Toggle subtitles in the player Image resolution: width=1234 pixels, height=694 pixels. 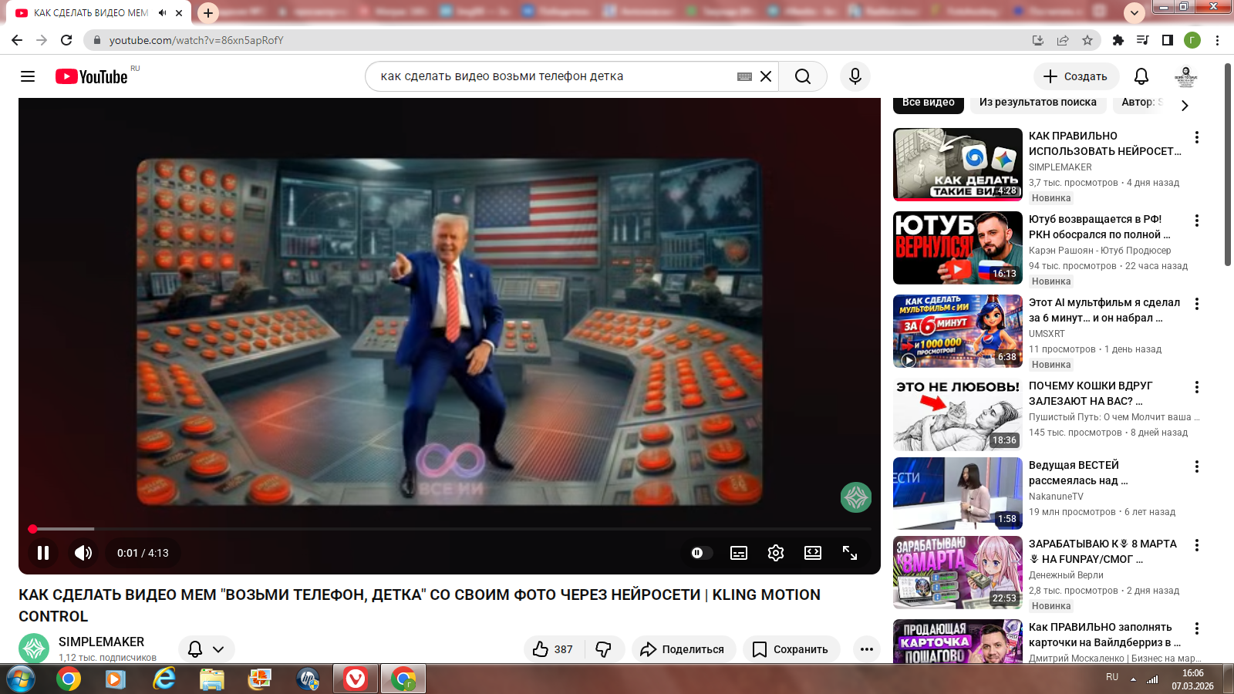739,553
